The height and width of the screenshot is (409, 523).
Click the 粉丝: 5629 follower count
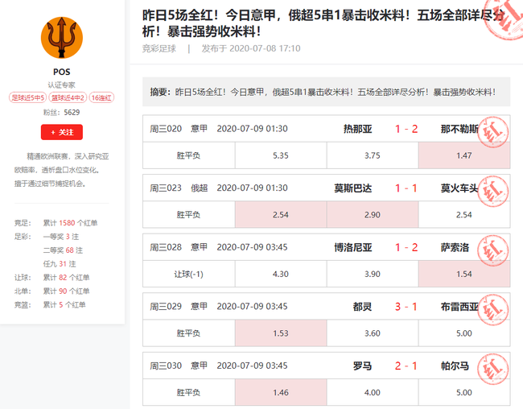[x=62, y=113]
